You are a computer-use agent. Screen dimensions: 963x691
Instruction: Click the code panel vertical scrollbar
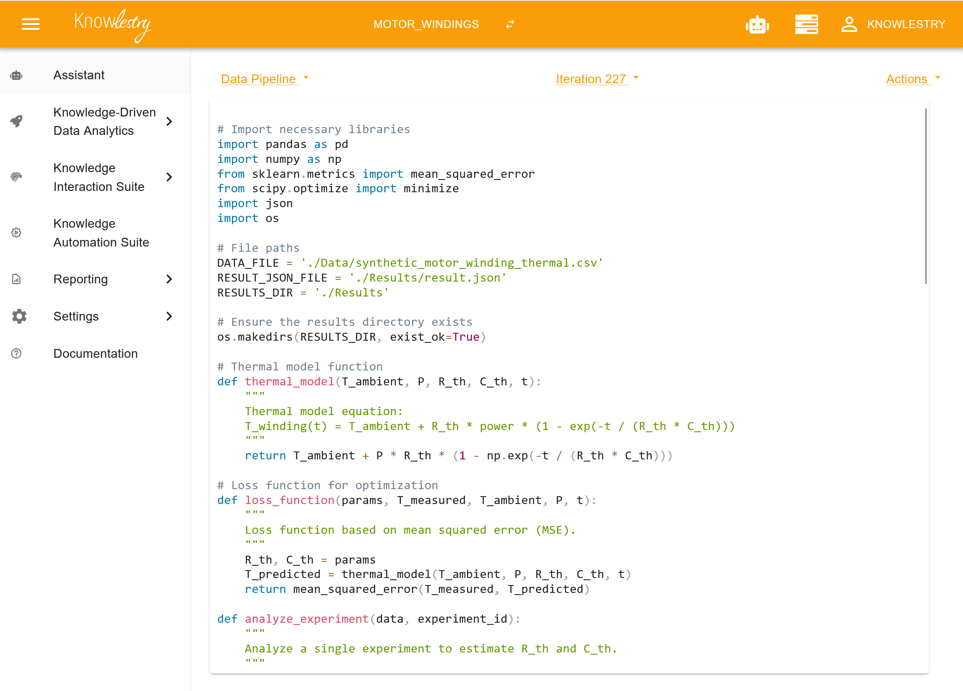tap(926, 196)
